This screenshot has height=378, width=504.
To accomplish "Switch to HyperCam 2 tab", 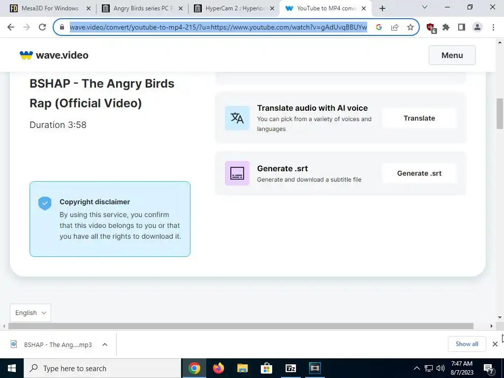I will click(235, 8).
